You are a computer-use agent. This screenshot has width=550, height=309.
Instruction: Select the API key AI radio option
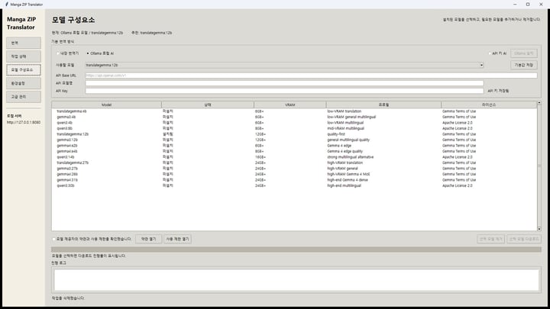coord(497,53)
